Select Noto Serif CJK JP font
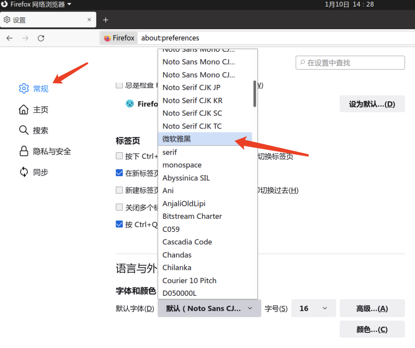Viewport: 415px width, 348px height. pyautogui.click(x=205, y=87)
